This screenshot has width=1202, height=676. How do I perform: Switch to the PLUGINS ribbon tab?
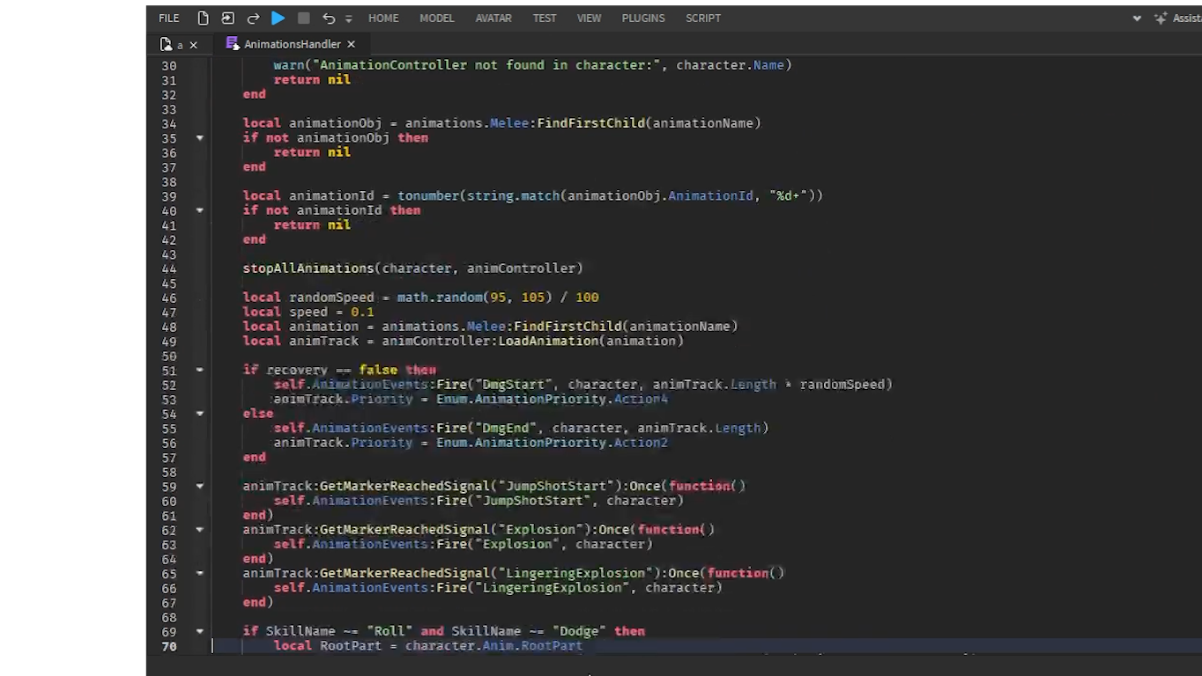(643, 18)
